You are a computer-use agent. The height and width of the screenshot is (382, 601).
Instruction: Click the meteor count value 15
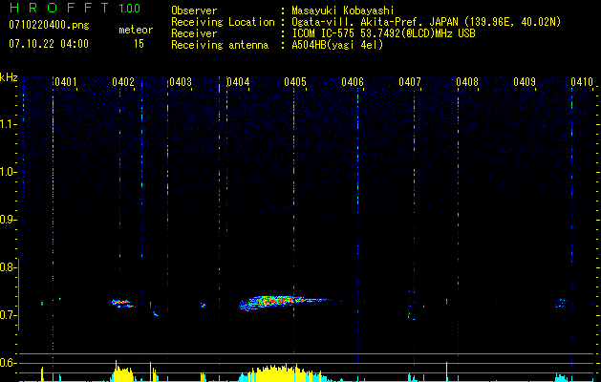click(x=139, y=44)
